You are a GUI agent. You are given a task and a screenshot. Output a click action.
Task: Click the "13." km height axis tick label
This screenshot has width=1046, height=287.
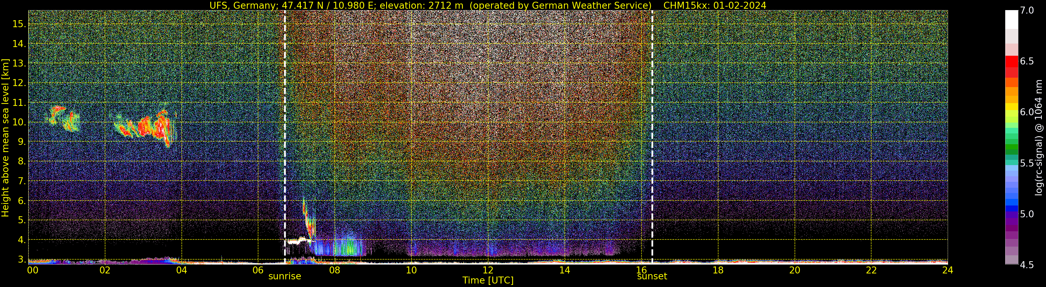coord(19,63)
